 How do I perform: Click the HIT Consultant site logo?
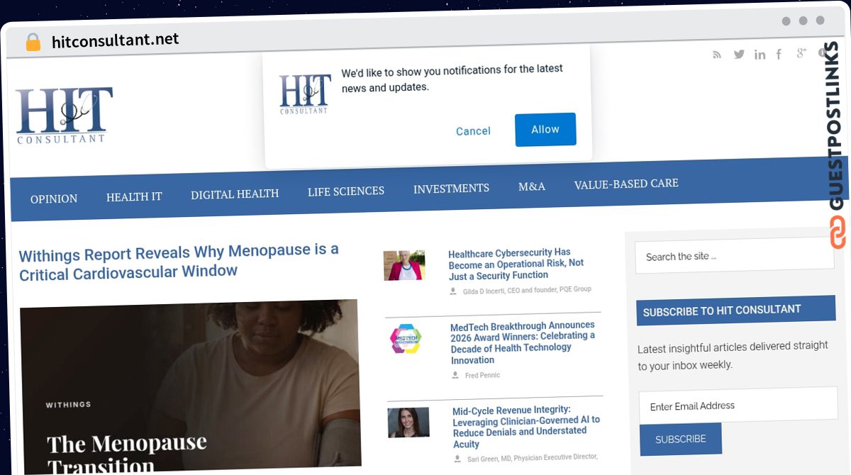pos(64,116)
